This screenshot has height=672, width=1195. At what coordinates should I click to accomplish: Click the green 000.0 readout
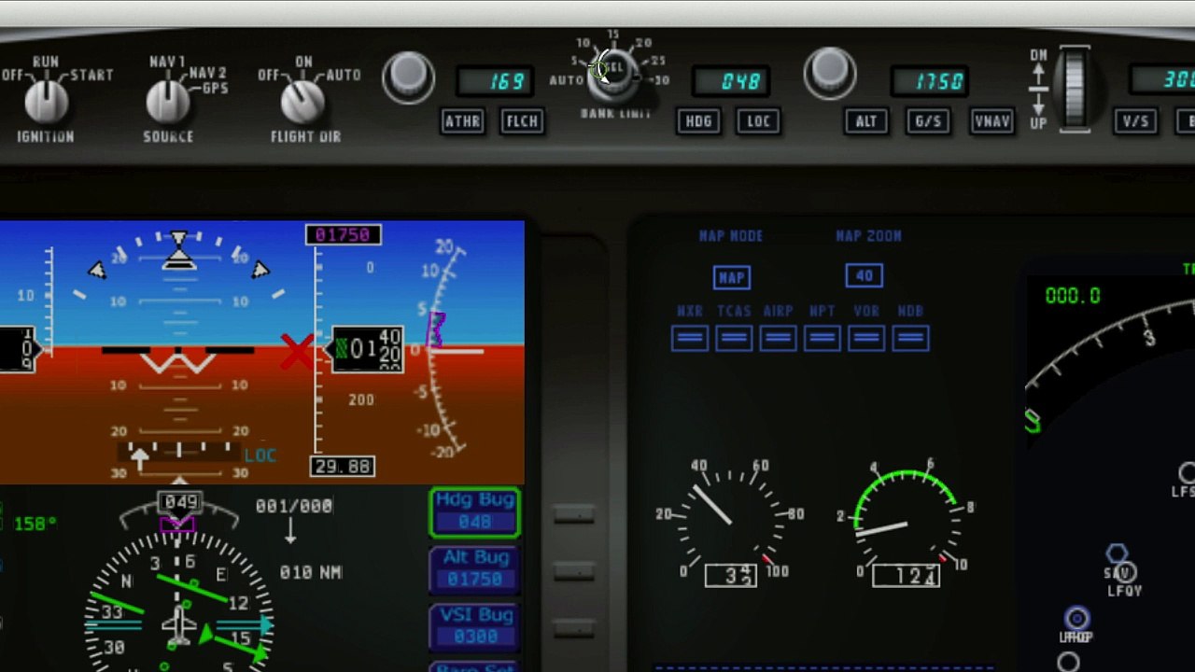1073,296
